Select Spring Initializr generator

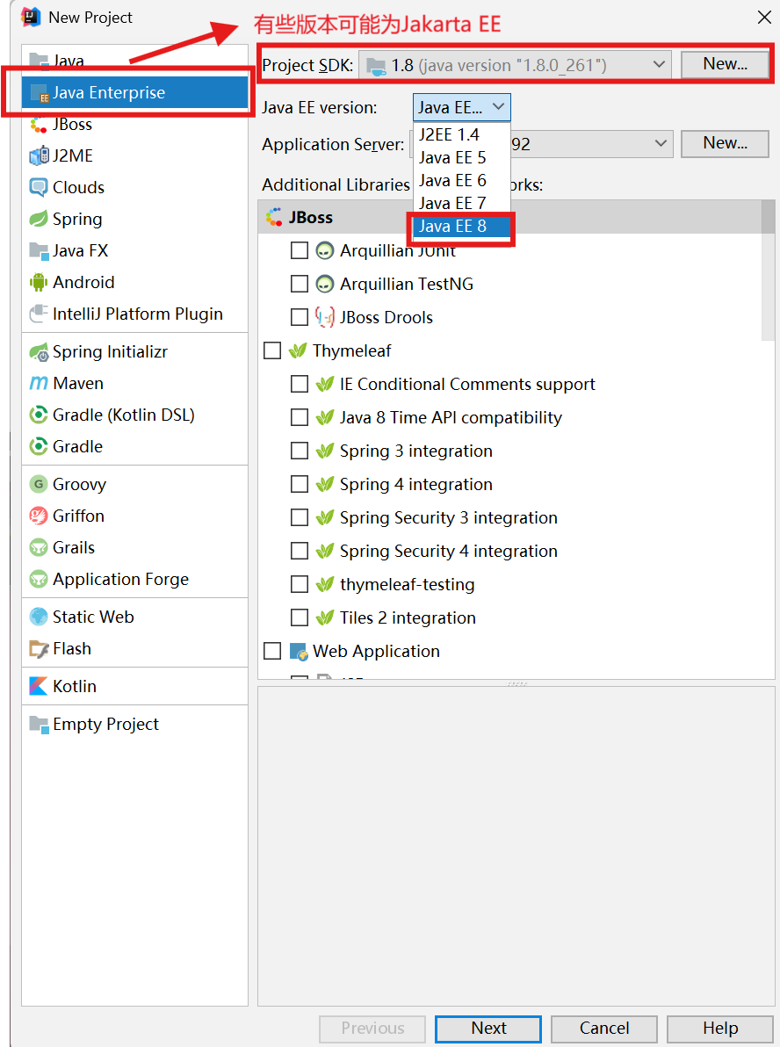pyautogui.click(x=134, y=351)
